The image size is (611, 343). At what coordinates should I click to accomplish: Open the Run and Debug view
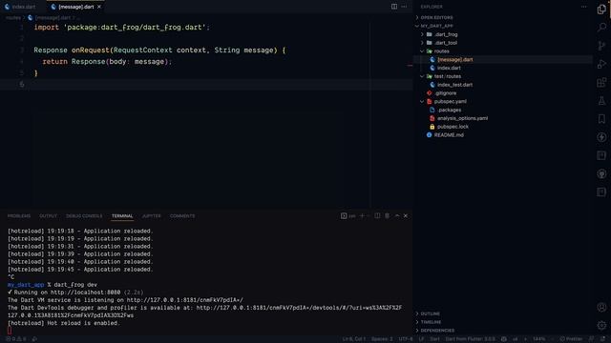(x=601, y=64)
